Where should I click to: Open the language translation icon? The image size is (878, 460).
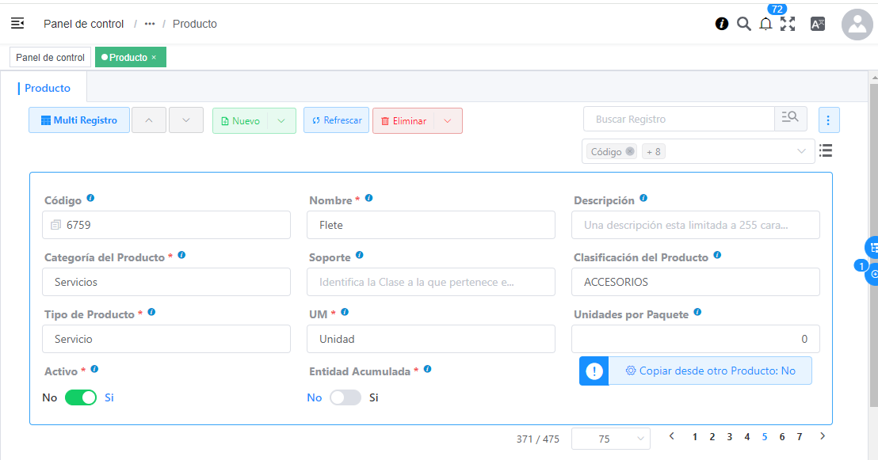tap(818, 24)
